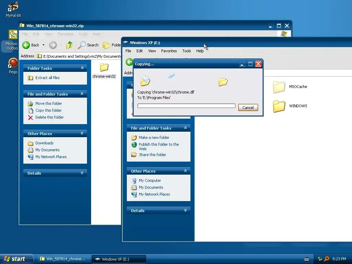Click Make a new folder task
Screen dimensions: 352x264
point(150,137)
